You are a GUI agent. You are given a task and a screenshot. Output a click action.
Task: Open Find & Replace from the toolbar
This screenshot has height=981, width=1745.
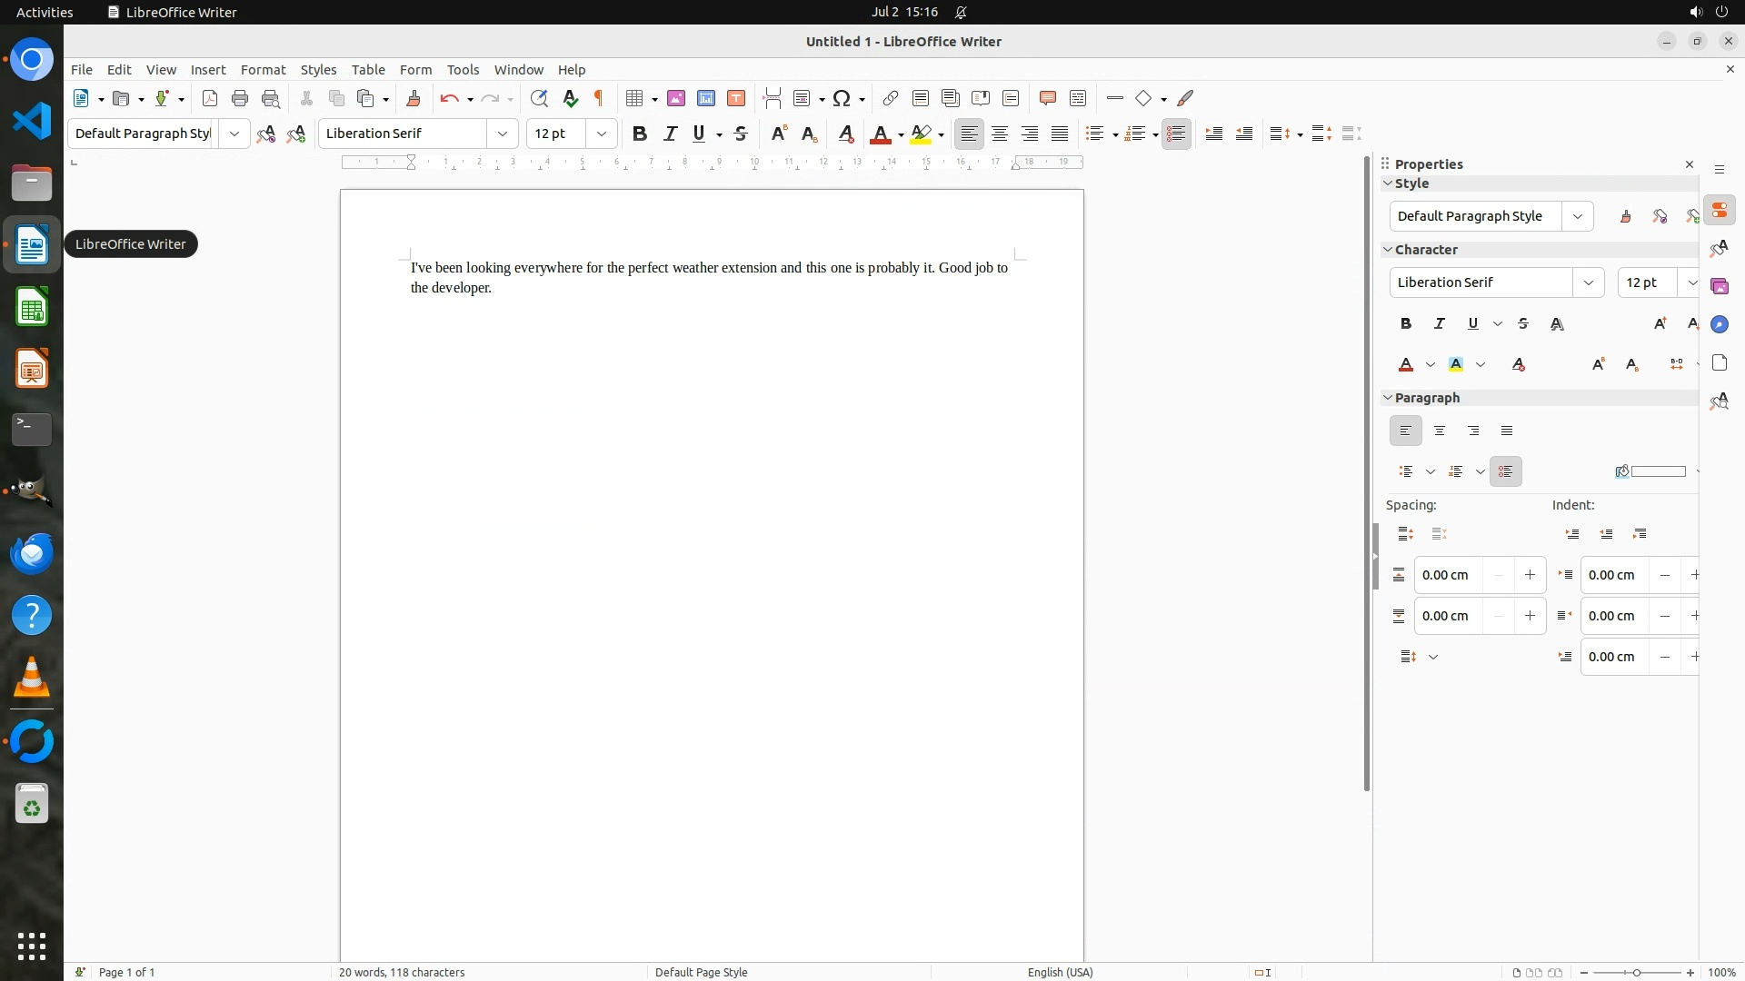539,98
